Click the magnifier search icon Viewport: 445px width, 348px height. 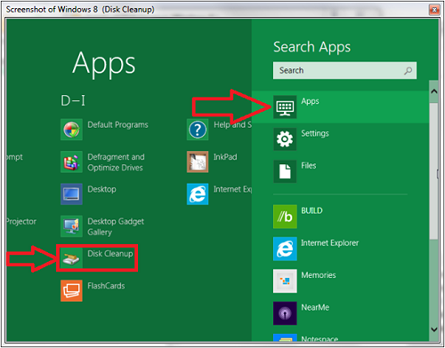click(409, 71)
